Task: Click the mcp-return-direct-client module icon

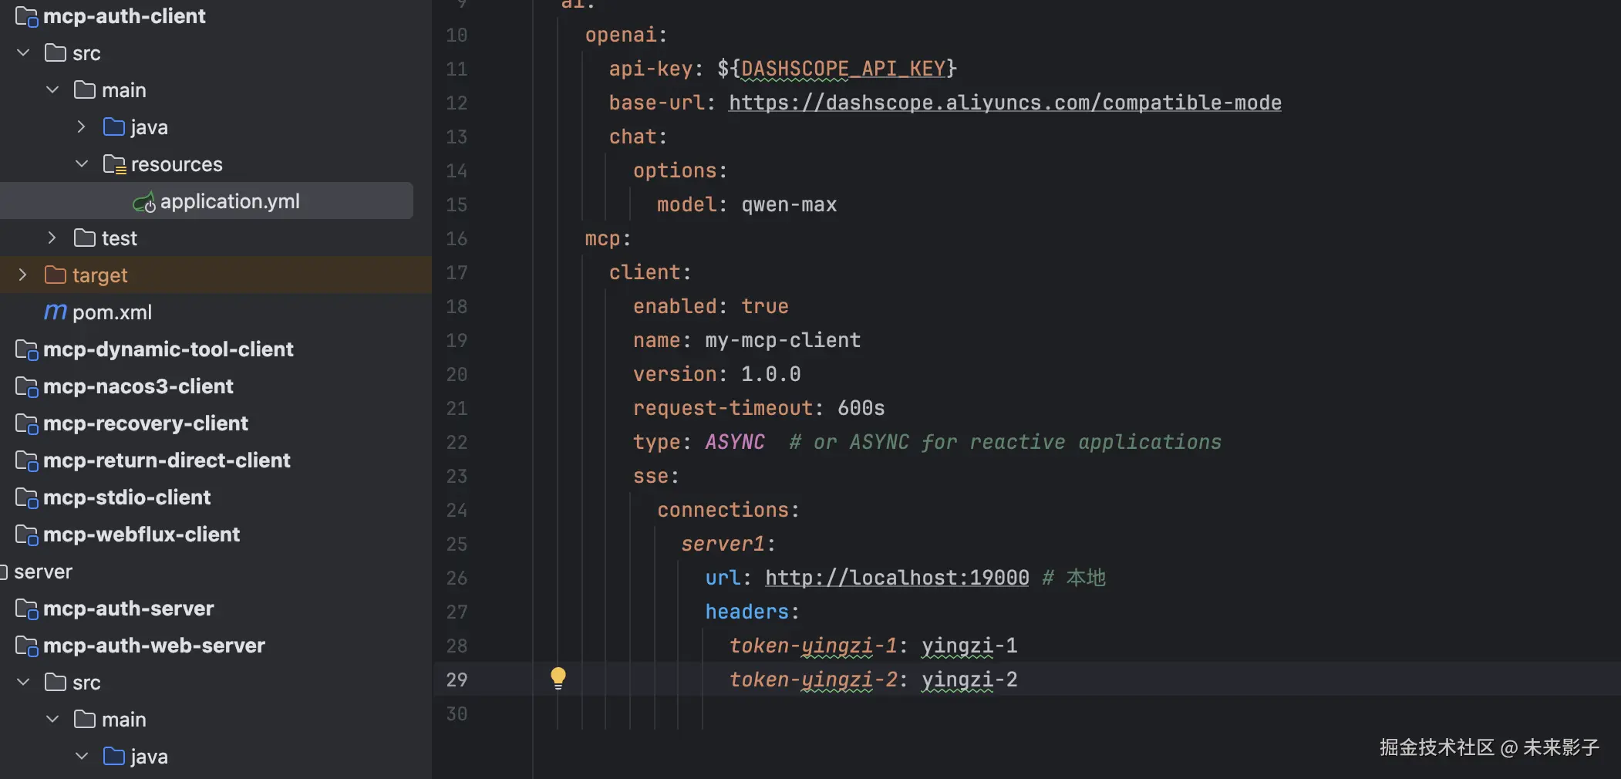Action: [26, 461]
